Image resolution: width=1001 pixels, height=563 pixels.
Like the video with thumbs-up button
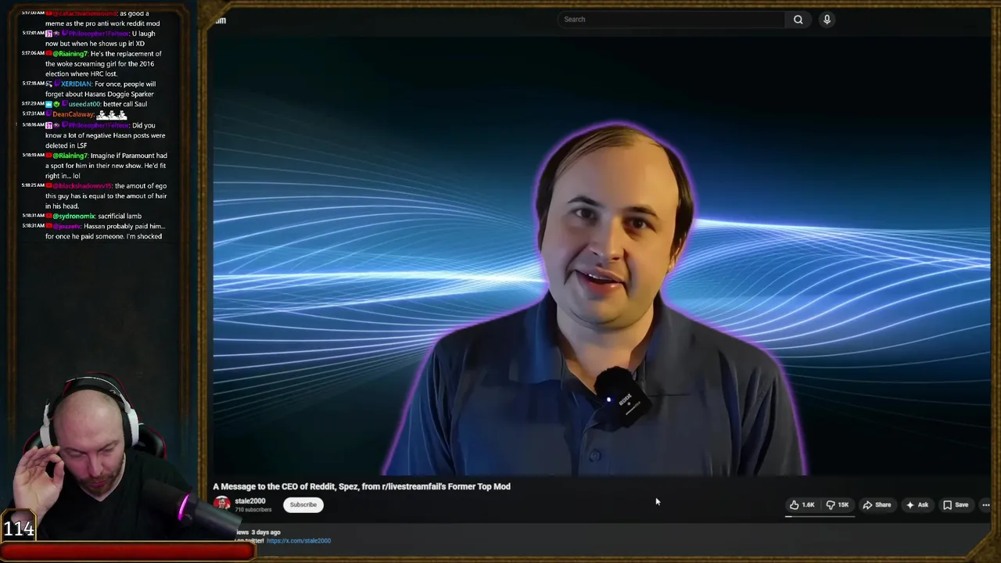(x=802, y=505)
